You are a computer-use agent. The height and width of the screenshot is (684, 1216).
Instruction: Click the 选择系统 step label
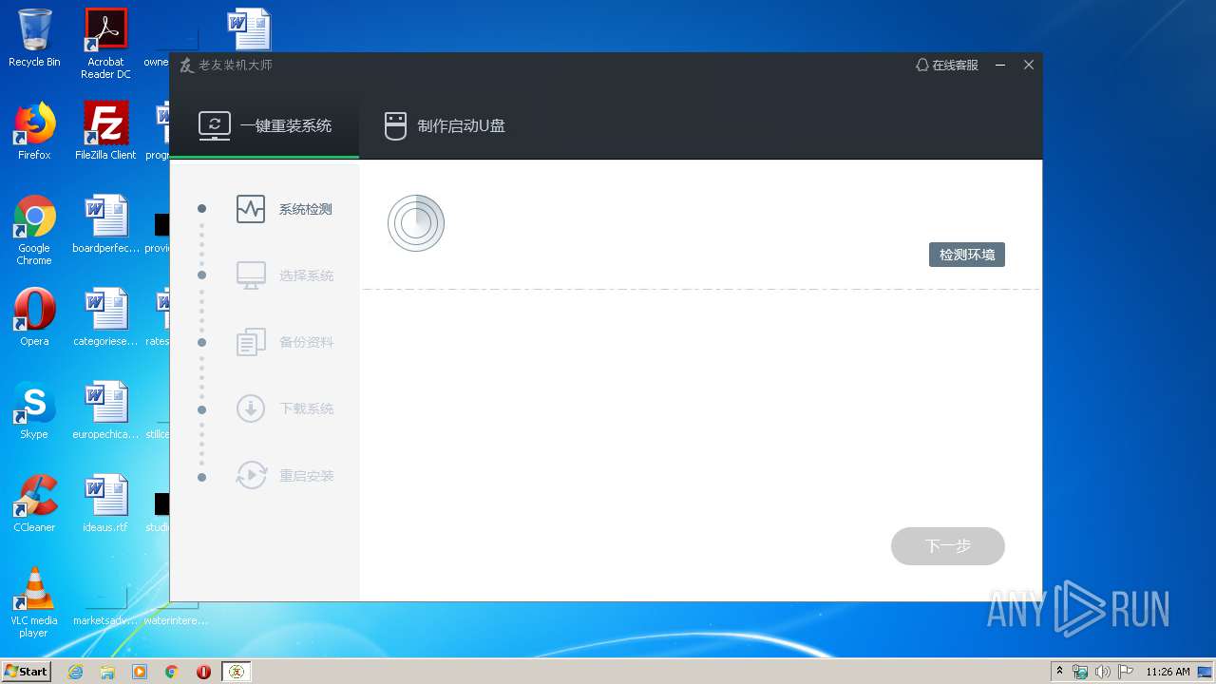coord(306,275)
